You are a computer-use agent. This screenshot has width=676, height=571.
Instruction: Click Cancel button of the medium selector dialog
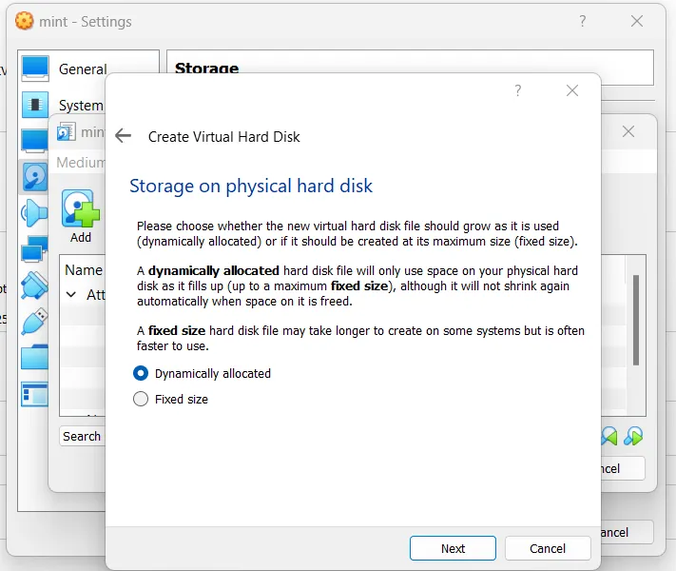[622, 468]
